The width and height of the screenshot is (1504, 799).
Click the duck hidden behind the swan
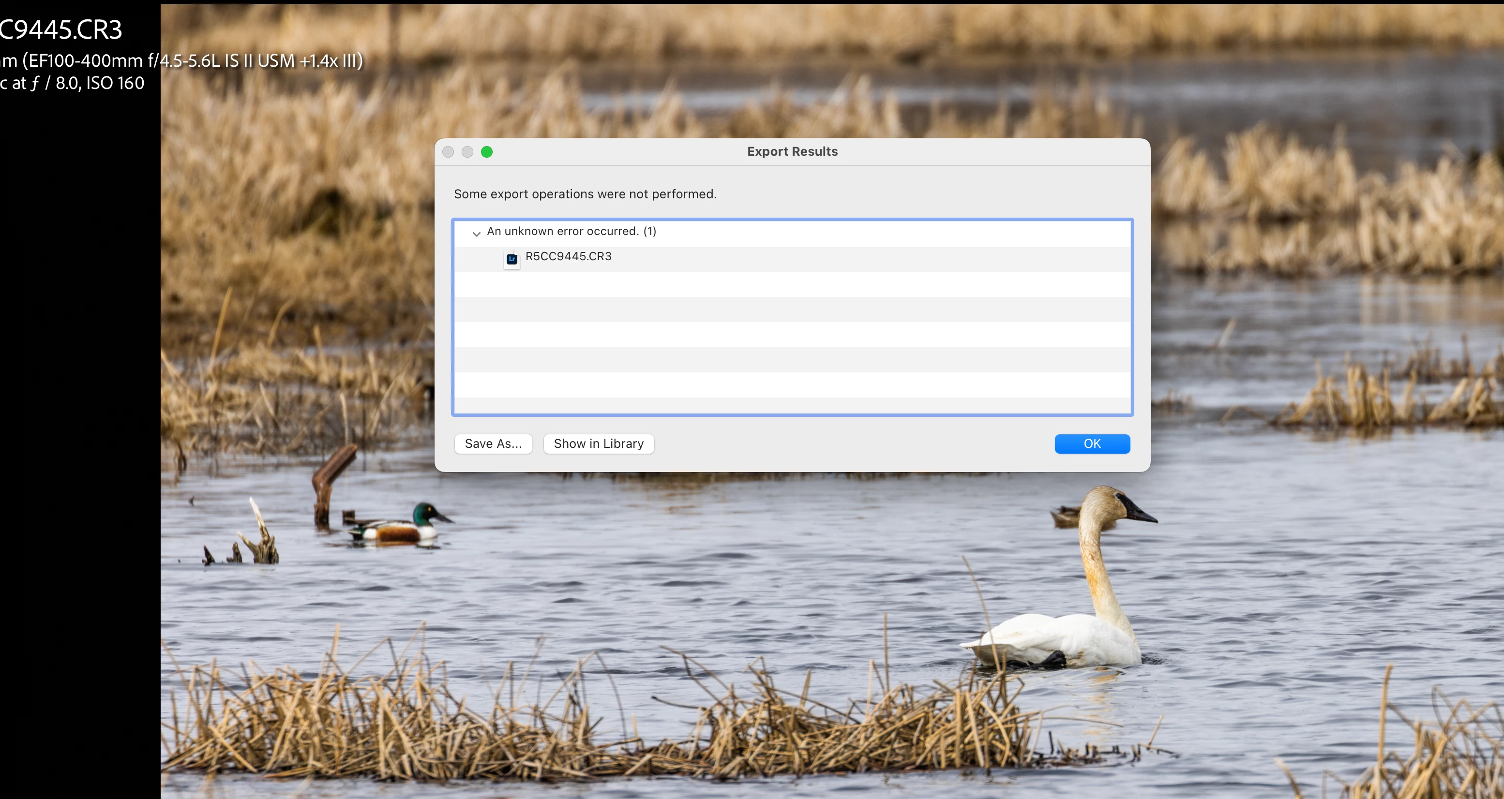click(1066, 516)
